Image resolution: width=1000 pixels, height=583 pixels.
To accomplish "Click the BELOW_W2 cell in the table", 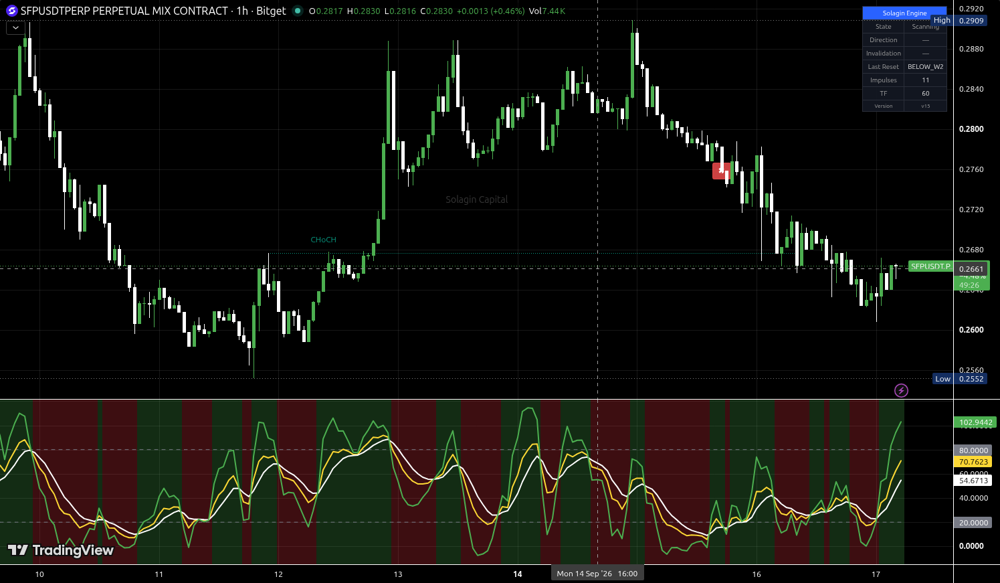I will tap(925, 67).
